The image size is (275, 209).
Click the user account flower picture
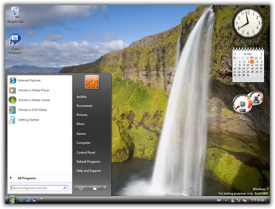click(x=92, y=82)
